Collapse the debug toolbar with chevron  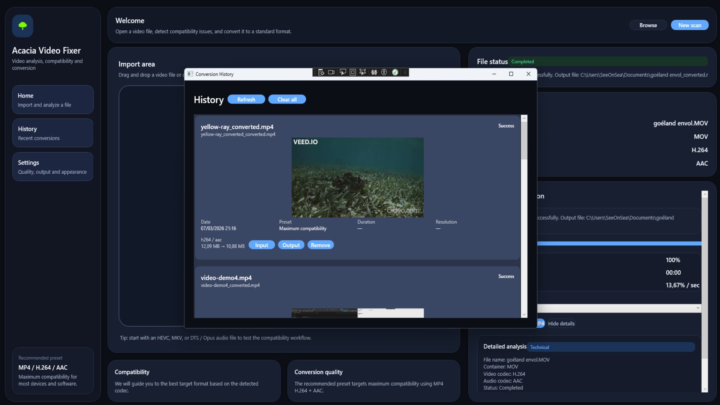point(405,72)
